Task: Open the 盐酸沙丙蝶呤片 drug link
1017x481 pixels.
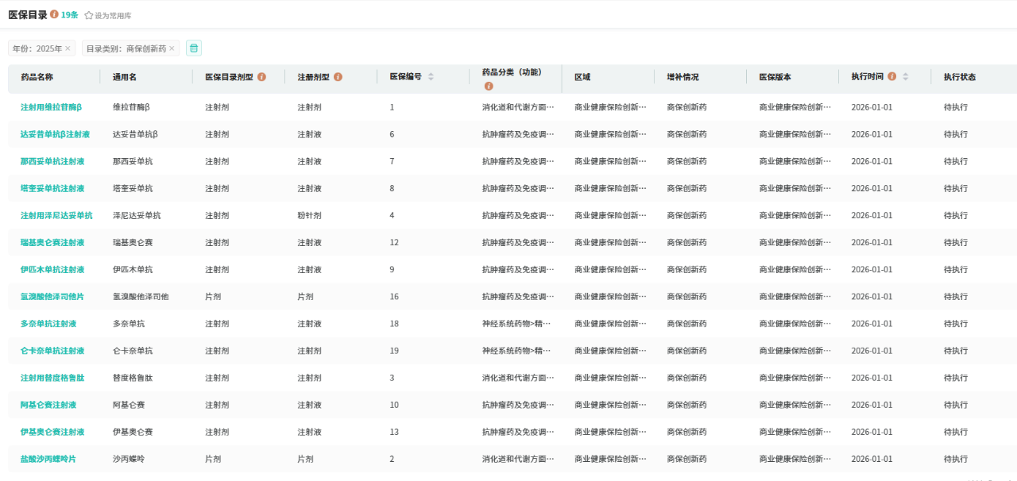Action: pos(48,459)
